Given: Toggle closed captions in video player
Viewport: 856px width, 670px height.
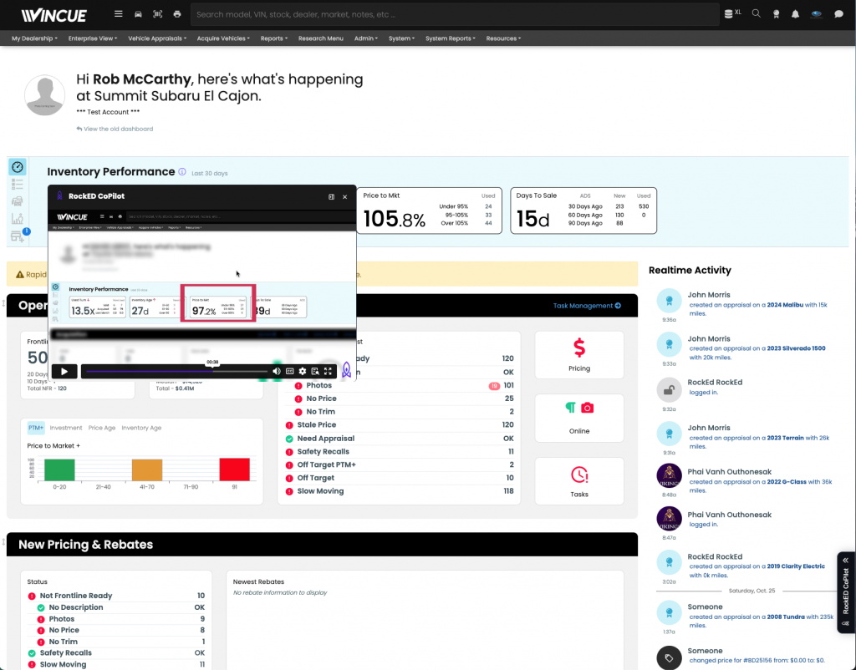Looking at the screenshot, I should (x=290, y=371).
